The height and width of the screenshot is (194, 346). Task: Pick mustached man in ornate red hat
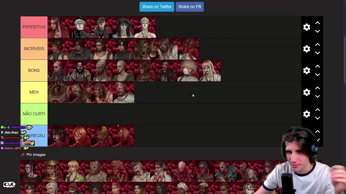pyautogui.click(x=118, y=171)
